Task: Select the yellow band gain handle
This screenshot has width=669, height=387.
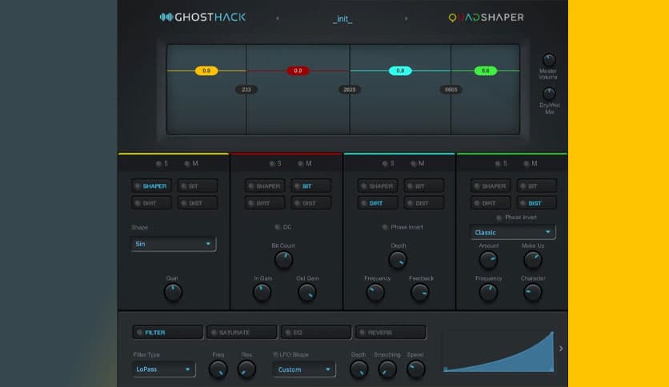Action: 206,70
